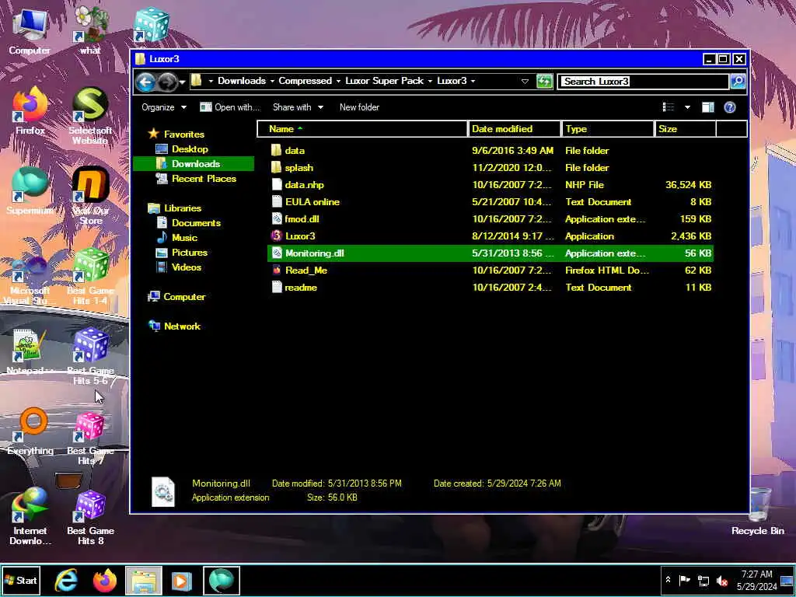Select the data folder icon
The width and height of the screenshot is (796, 597).
(276, 151)
